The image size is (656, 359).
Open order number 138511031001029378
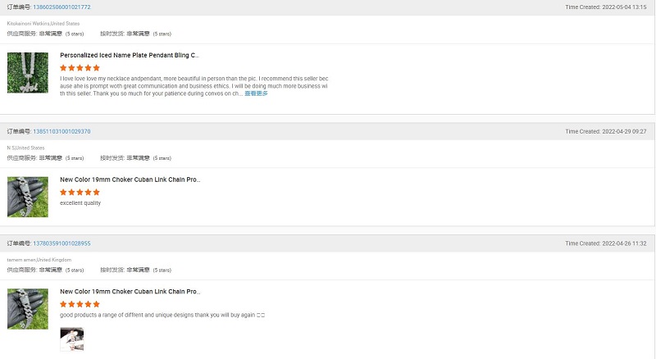(61, 131)
